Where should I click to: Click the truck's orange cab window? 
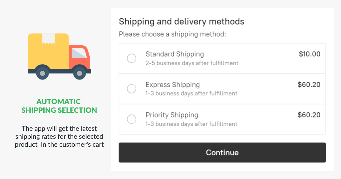pyautogui.click(x=79, y=54)
